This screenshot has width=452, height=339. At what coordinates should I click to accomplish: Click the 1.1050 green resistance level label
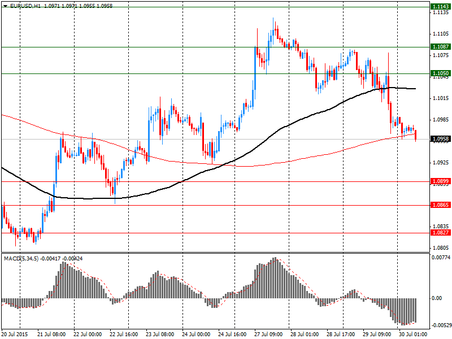[x=441, y=73]
